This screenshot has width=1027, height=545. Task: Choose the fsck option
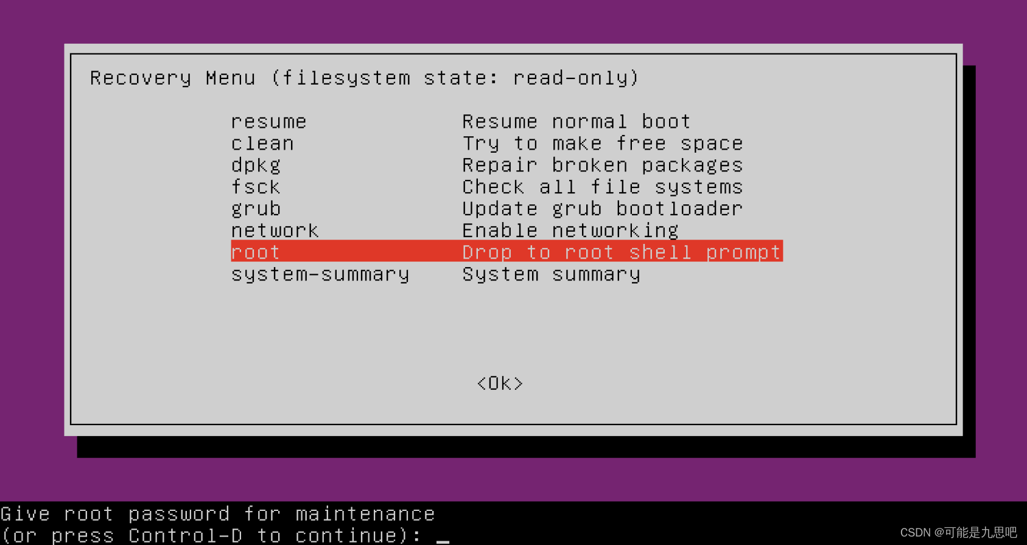[x=256, y=187]
